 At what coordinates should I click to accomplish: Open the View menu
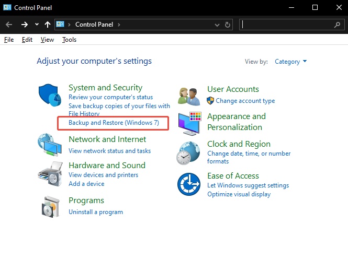47,40
